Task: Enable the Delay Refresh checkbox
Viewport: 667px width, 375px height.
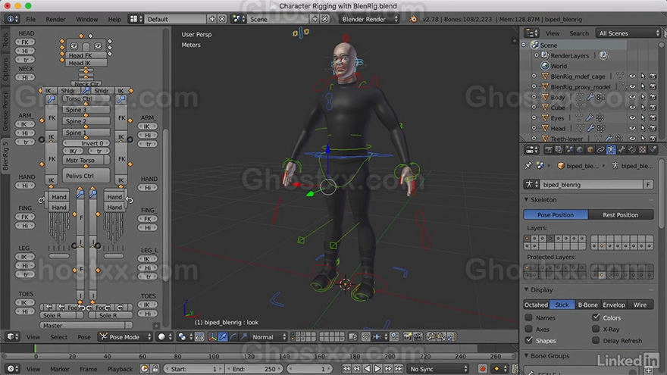Action: pos(596,340)
